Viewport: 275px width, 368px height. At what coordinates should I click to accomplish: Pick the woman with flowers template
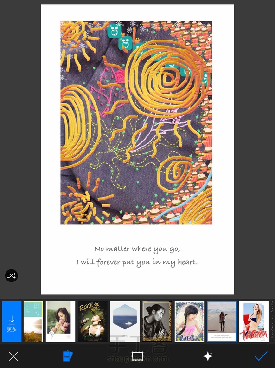[61, 322]
